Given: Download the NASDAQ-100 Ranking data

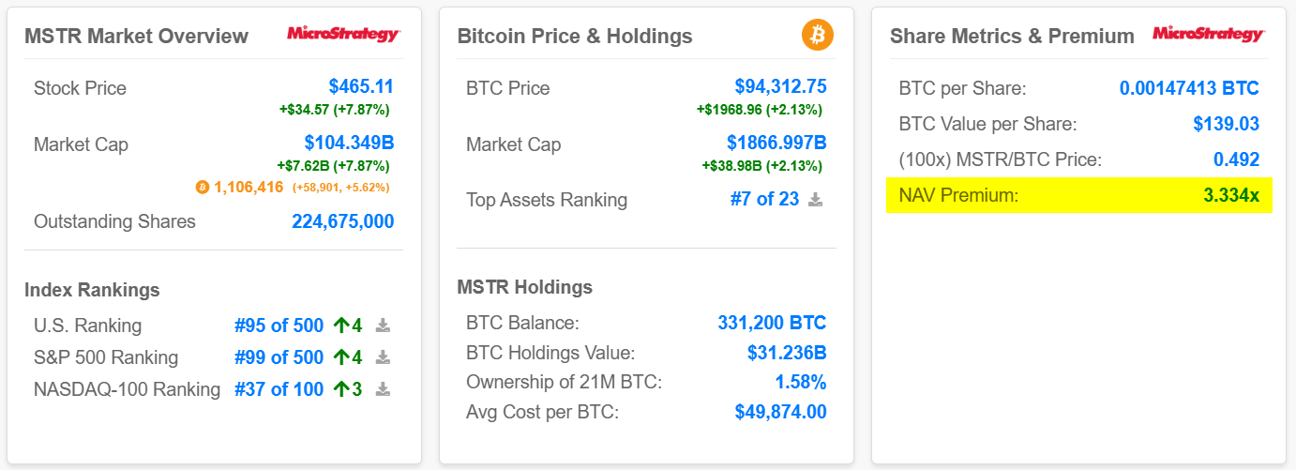Looking at the screenshot, I should pyautogui.click(x=383, y=389).
